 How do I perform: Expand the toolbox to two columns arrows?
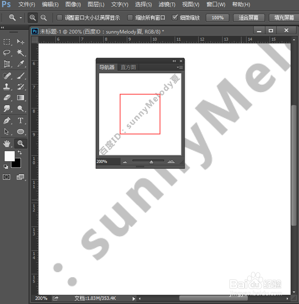point(3,28)
